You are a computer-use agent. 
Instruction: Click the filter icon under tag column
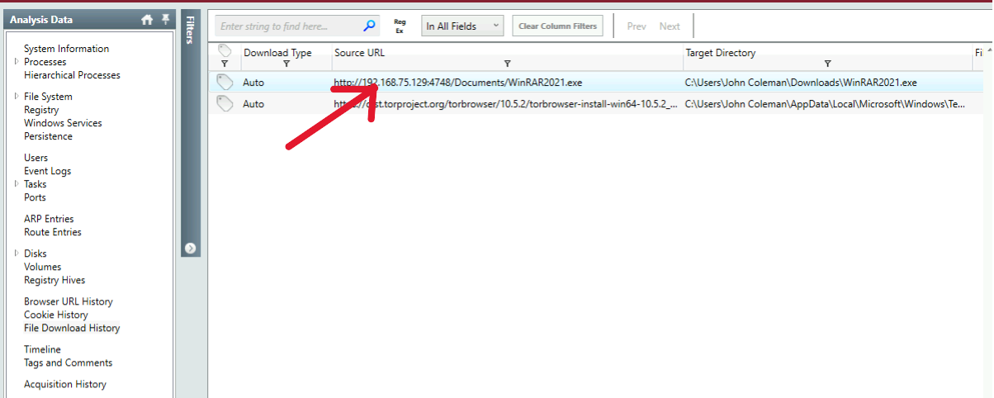point(224,64)
